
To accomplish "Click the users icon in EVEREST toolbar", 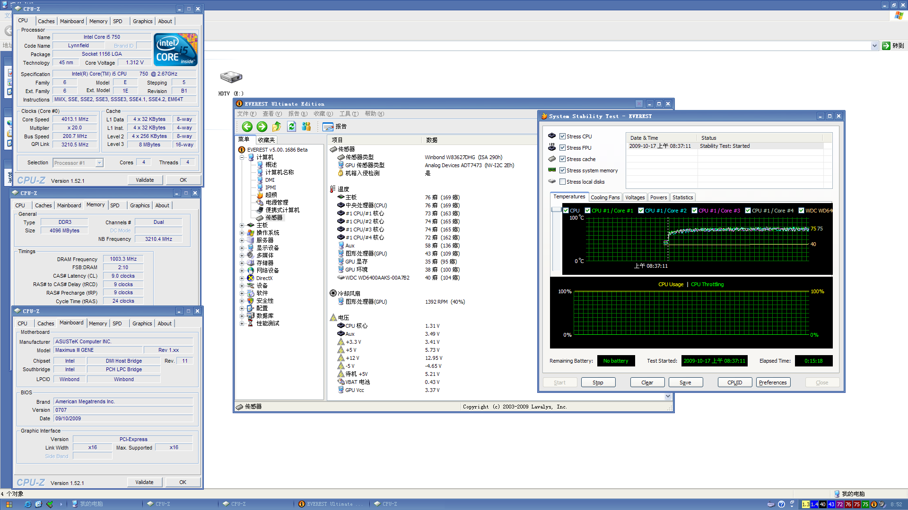I will tap(306, 127).
